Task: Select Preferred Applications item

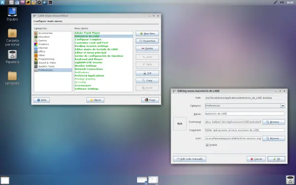Action: tap(104, 75)
